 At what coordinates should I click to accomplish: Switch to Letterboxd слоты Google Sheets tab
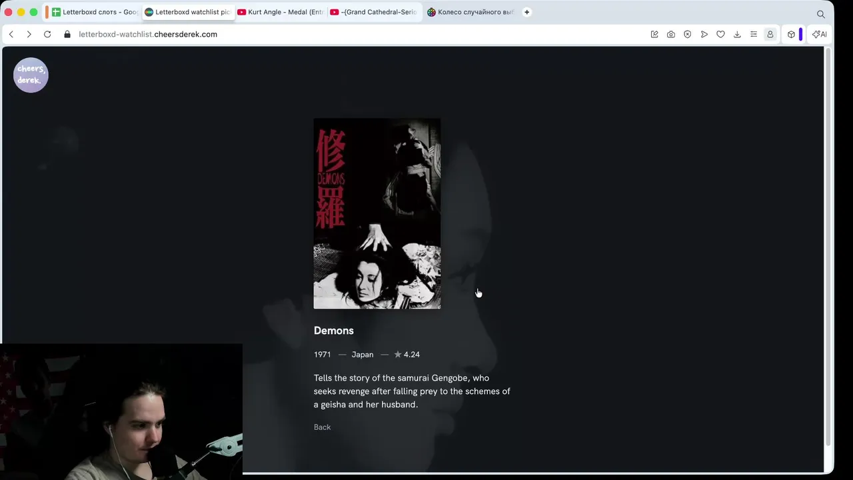tap(94, 12)
